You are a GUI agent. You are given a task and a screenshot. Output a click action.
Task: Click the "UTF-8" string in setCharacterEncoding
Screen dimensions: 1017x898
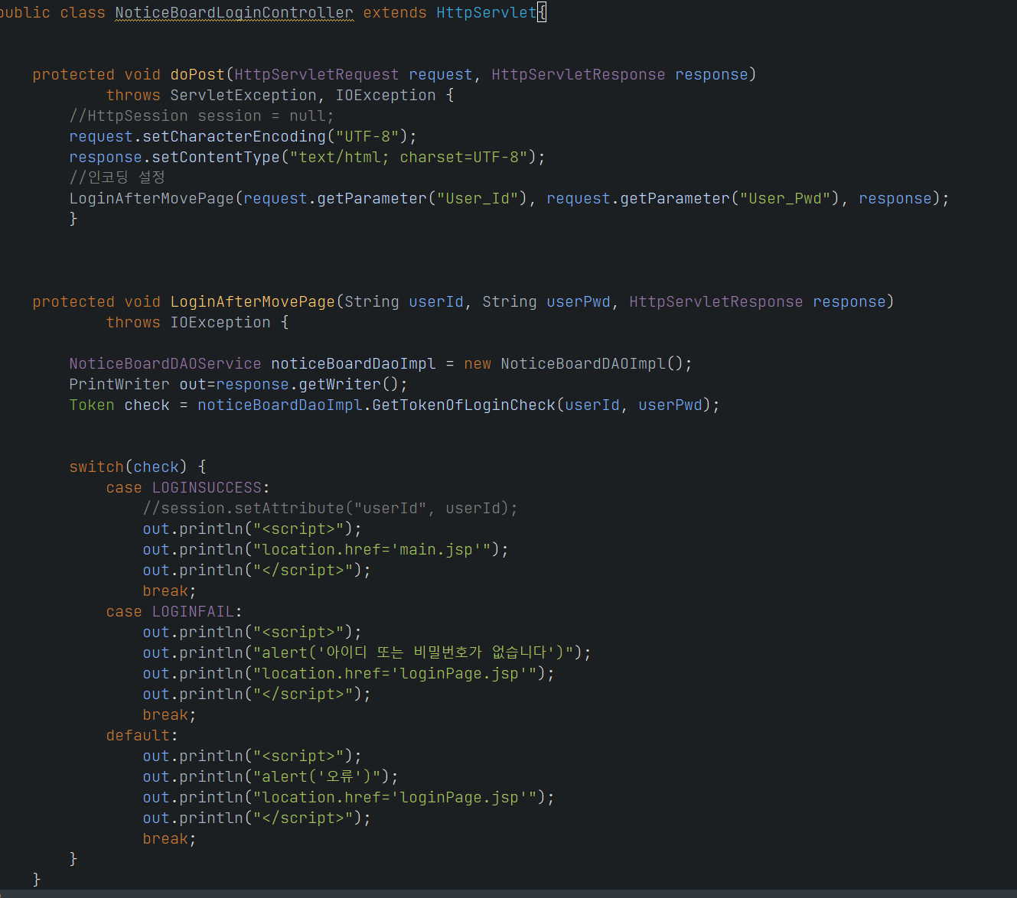pyautogui.click(x=367, y=137)
